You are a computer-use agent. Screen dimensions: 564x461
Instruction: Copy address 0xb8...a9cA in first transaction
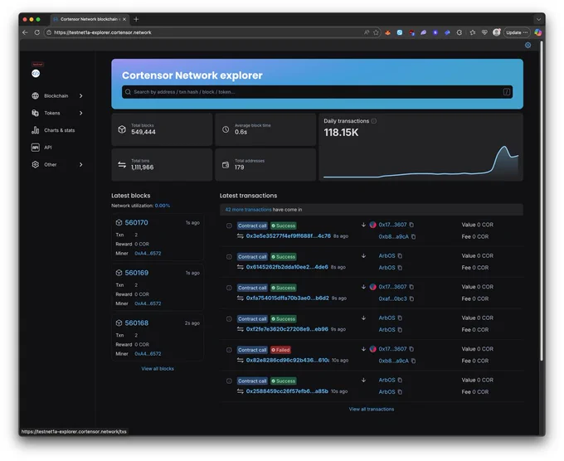[413, 236]
